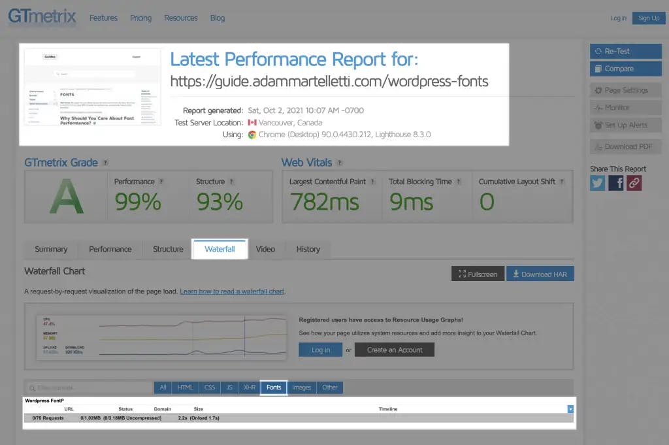Click the page screenshot thumbnail
This screenshot has height=445, width=669.
click(93, 87)
